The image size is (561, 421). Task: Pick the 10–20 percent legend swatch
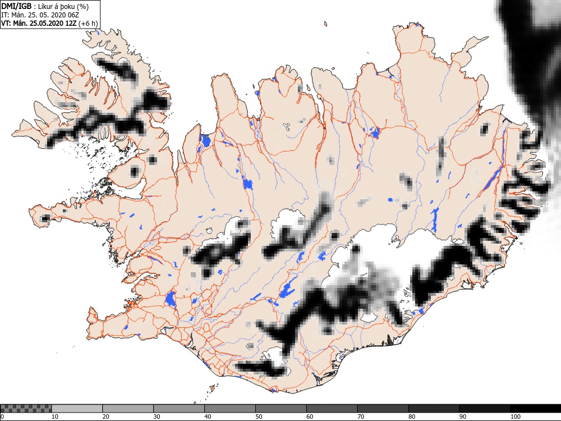[77, 409]
